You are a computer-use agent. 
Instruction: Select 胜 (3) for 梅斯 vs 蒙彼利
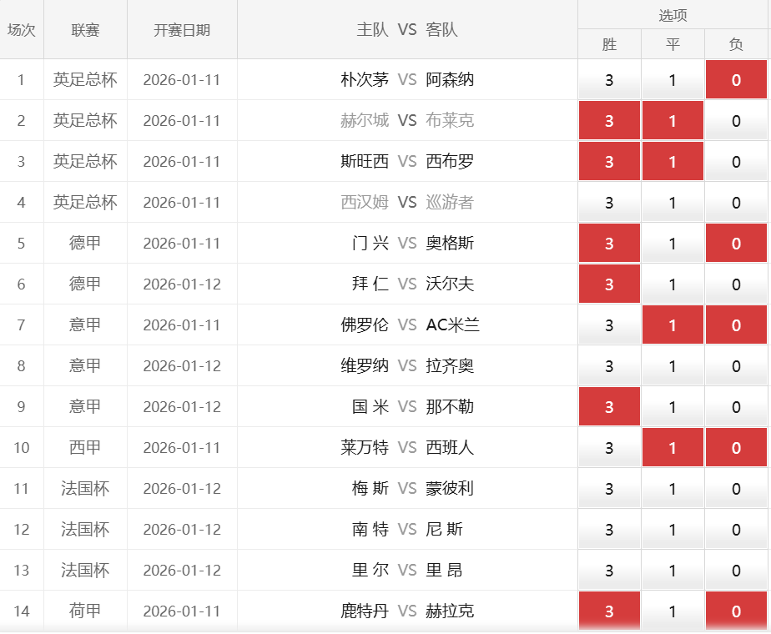(610, 488)
